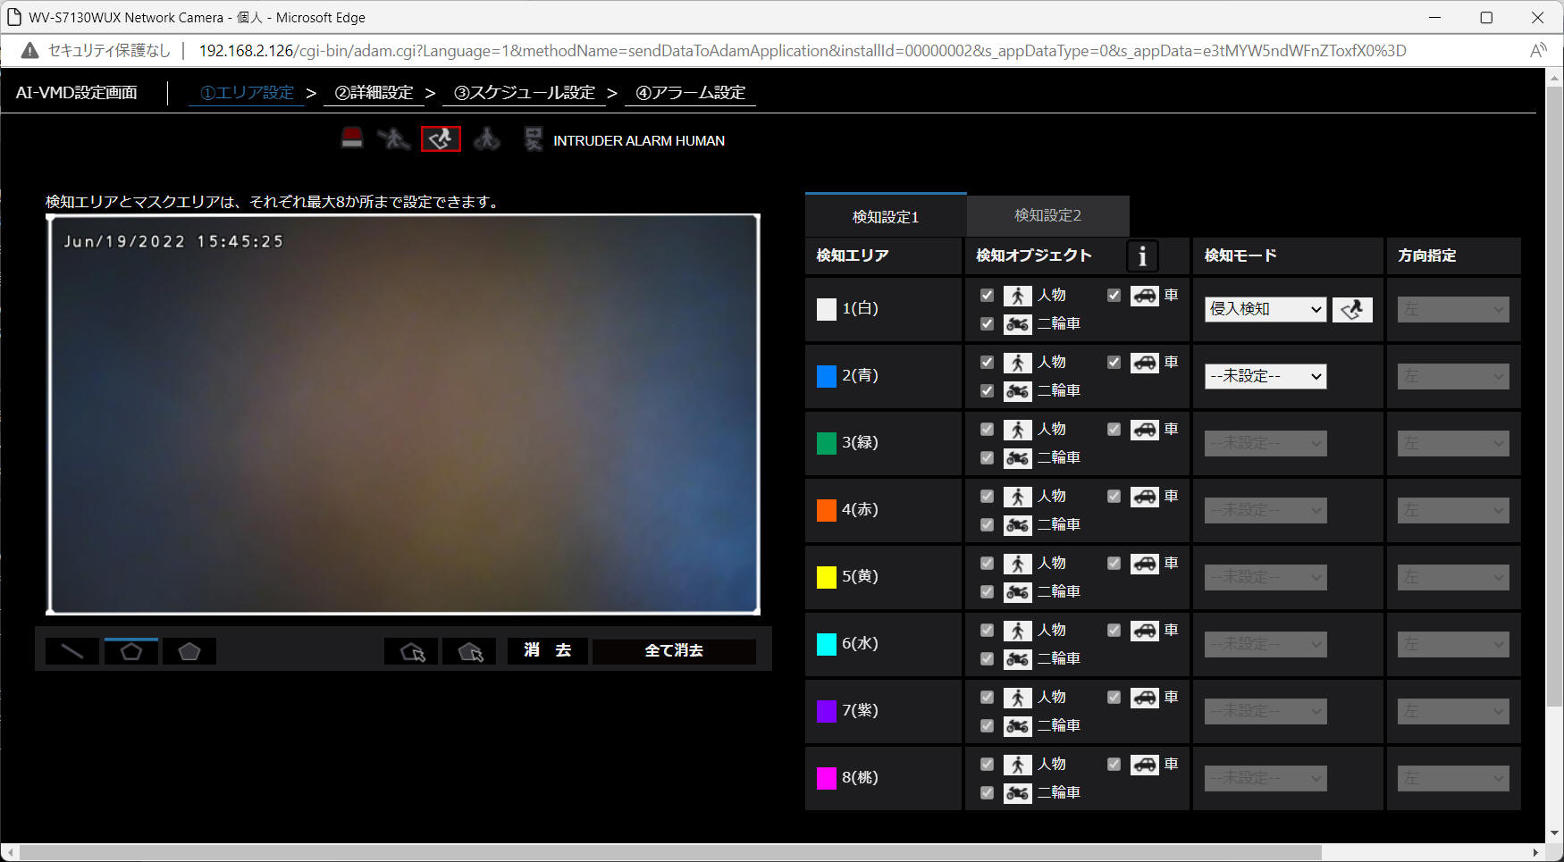The image size is (1564, 862).
Task: Click the motorcycle icon in area 1 row
Action: click(1017, 324)
